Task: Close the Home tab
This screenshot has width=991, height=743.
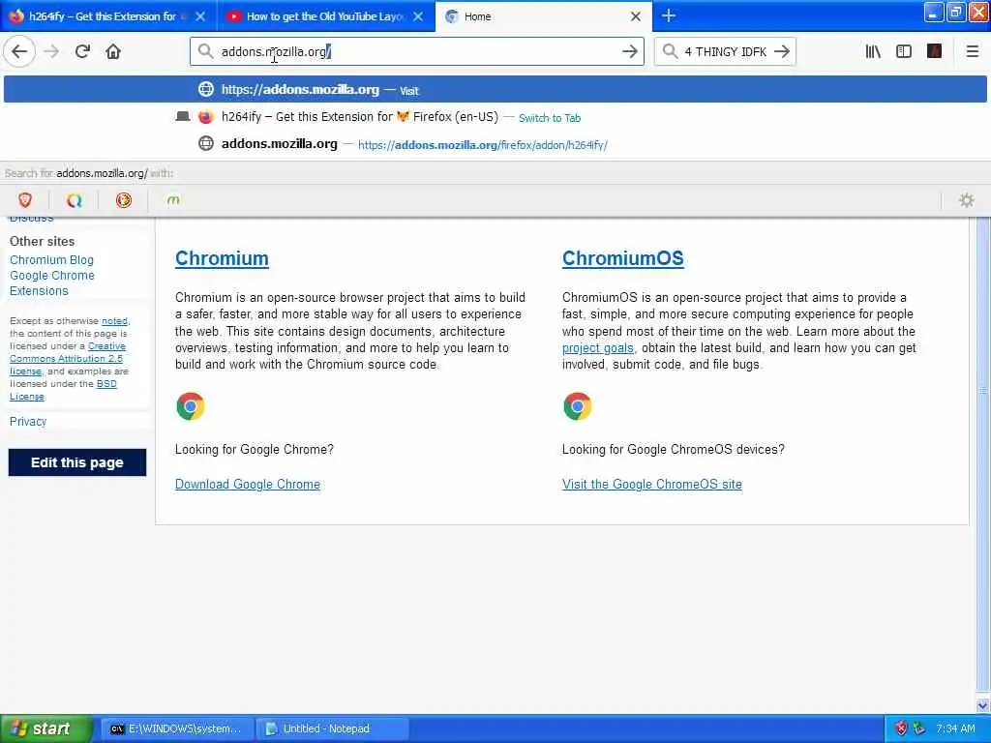Action: pos(636,16)
